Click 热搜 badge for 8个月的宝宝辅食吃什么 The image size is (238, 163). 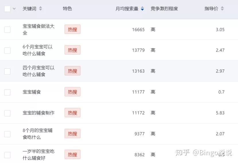[x=72, y=134]
